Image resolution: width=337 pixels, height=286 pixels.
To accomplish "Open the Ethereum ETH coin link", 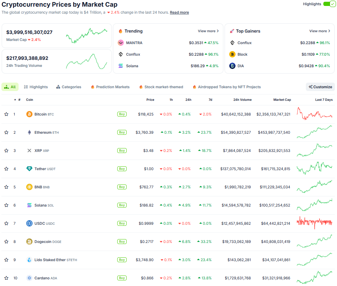I will [47, 132].
